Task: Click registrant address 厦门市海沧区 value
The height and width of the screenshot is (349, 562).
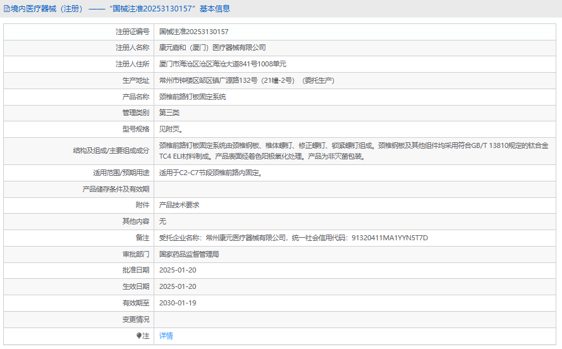Action: click(x=223, y=64)
